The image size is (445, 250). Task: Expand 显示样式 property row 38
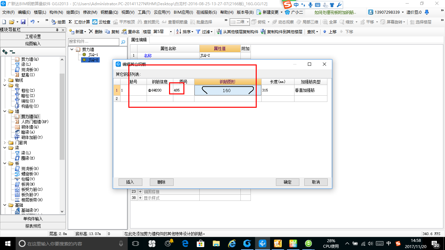pyautogui.click(x=140, y=198)
